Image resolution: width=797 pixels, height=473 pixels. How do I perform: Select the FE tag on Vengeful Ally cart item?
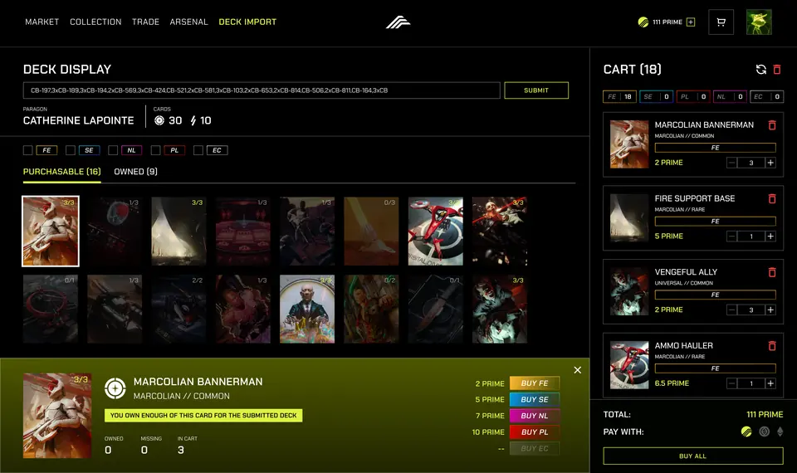(x=715, y=295)
